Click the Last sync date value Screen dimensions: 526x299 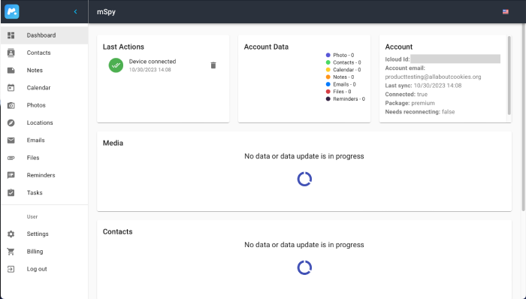tap(437, 86)
